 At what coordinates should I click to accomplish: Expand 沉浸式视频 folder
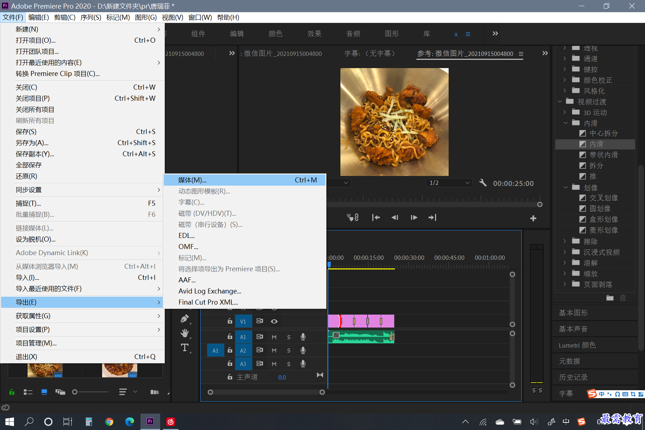(565, 252)
